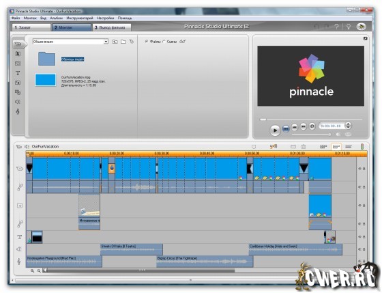The height and width of the screenshot is (293, 382).
Task: Switch to the 2 Монтаж tab
Action: click(72, 27)
